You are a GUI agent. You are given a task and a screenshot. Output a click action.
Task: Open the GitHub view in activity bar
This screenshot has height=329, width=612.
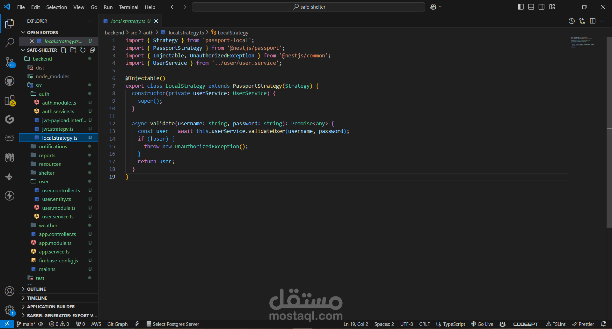pos(10,81)
